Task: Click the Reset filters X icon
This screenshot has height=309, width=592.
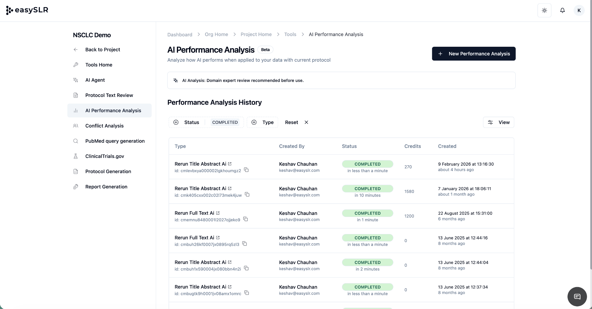Action: point(306,122)
